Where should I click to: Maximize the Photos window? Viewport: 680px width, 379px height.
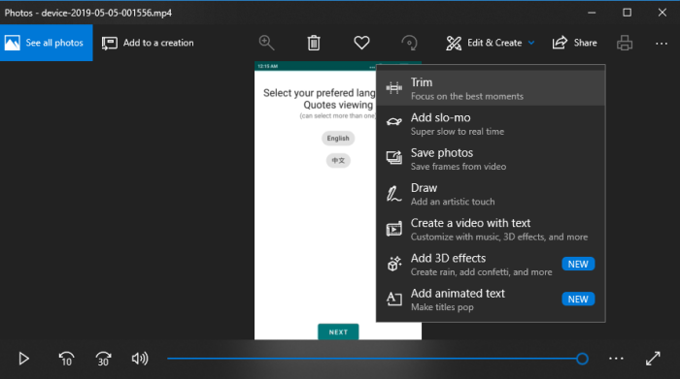628,13
